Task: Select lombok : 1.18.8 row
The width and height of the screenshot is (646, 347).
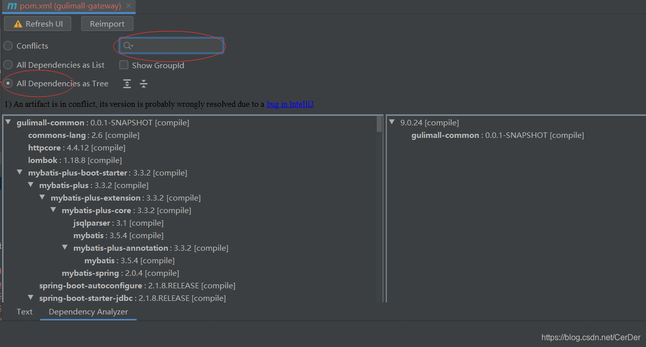Action: point(75,160)
